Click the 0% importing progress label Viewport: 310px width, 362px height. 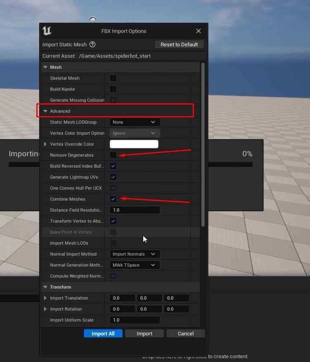point(247,154)
